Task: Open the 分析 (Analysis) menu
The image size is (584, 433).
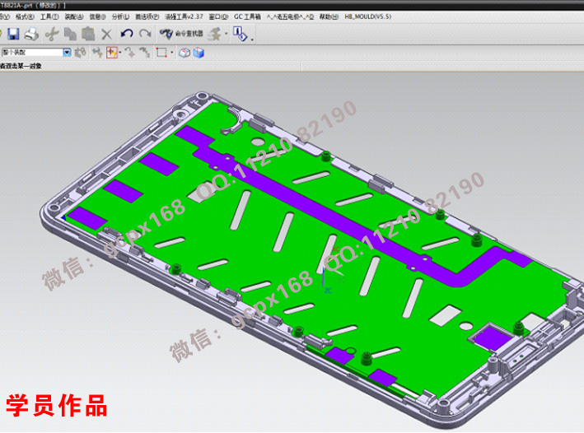Action: click(119, 16)
